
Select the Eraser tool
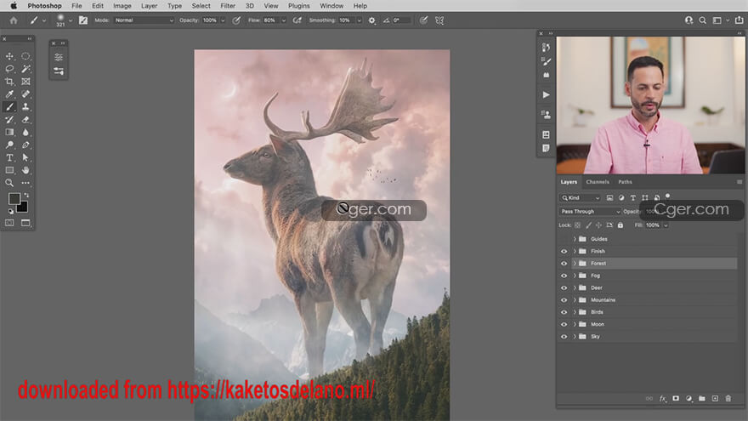pyautogui.click(x=25, y=119)
